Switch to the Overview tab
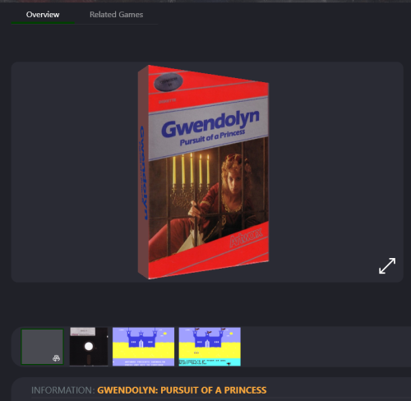The width and height of the screenshot is (411, 401). 43,15
